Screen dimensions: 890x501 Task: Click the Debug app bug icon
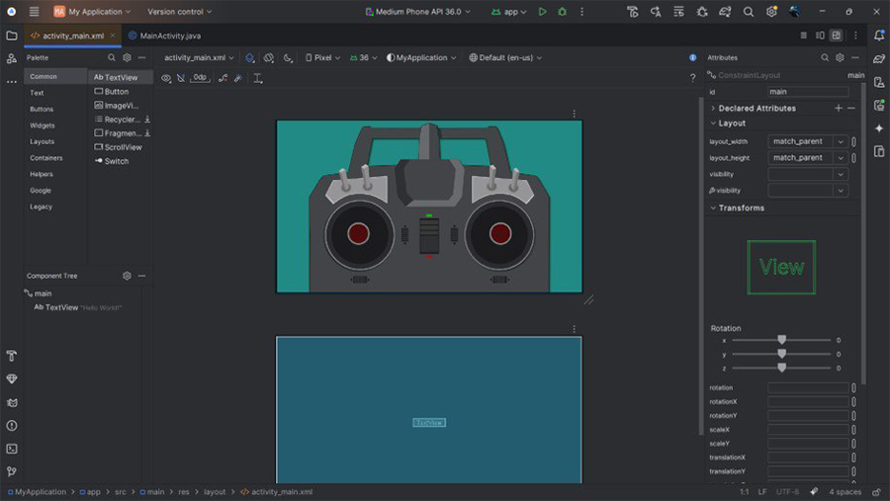tap(563, 12)
